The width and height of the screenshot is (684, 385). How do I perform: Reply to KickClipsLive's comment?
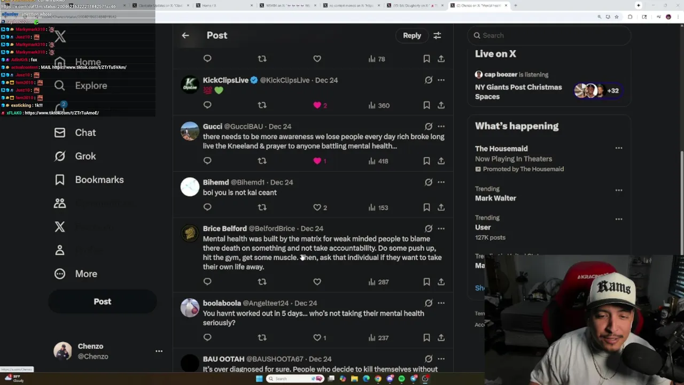tap(207, 105)
